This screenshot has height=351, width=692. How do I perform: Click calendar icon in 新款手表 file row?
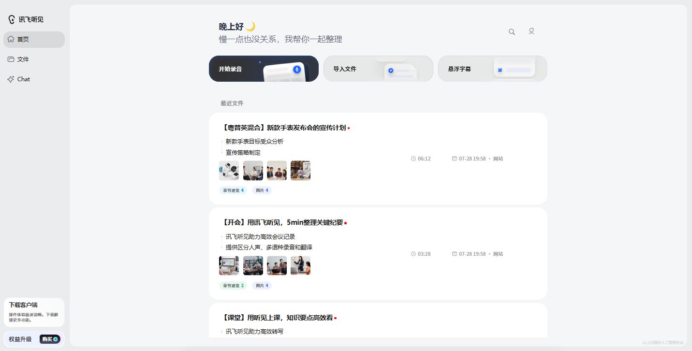tap(455, 159)
